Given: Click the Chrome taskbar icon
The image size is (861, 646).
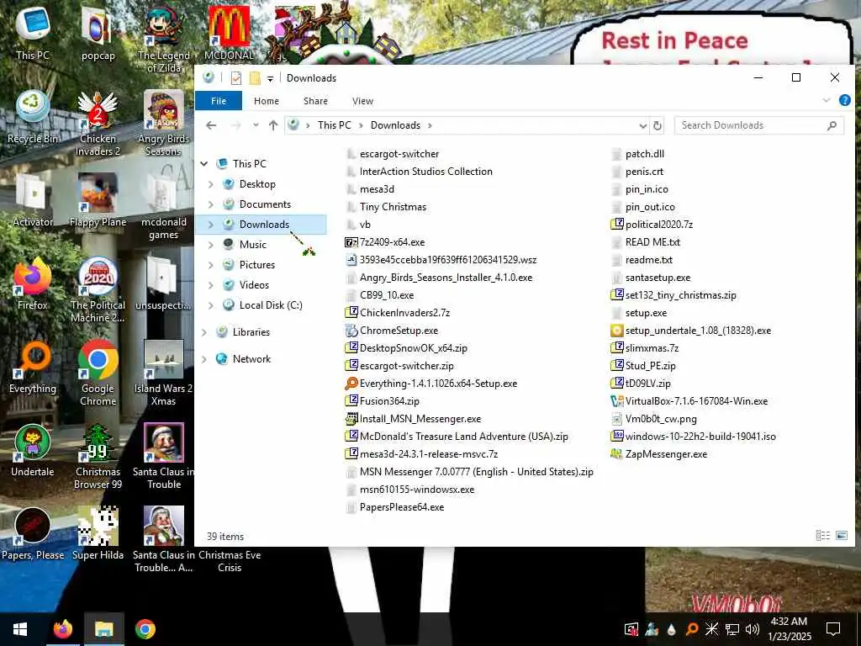Looking at the screenshot, I should tap(145, 629).
